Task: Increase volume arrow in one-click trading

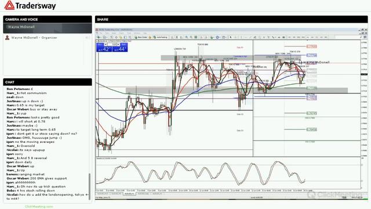Action: 118,45
